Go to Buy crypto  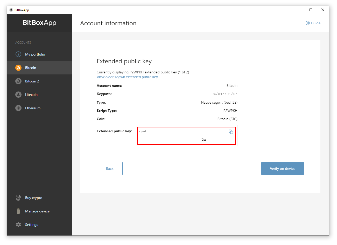39,198
